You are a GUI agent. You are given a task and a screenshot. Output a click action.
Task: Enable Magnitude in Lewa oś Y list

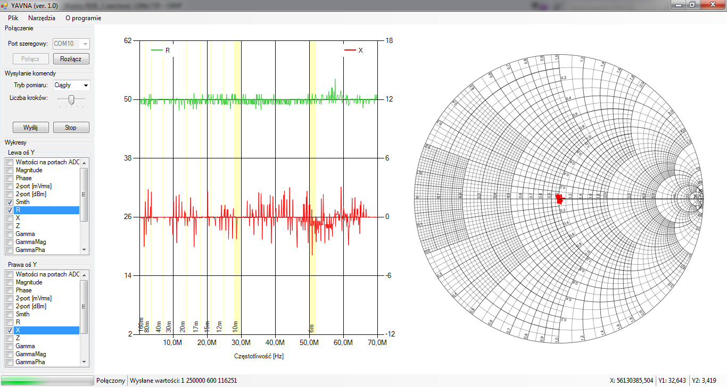[x=10, y=171]
